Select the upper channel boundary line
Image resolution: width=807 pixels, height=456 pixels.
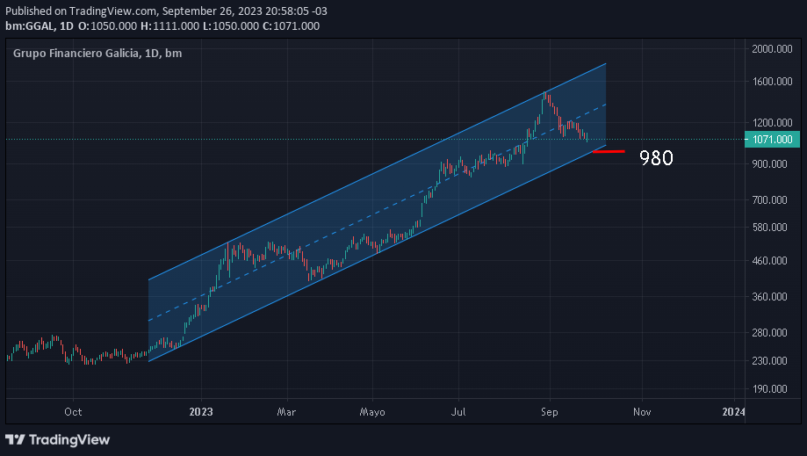[378, 174]
